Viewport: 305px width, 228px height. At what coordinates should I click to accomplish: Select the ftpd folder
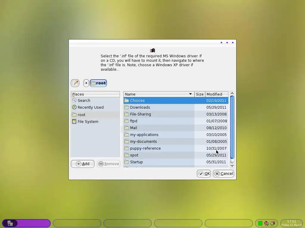(176, 121)
